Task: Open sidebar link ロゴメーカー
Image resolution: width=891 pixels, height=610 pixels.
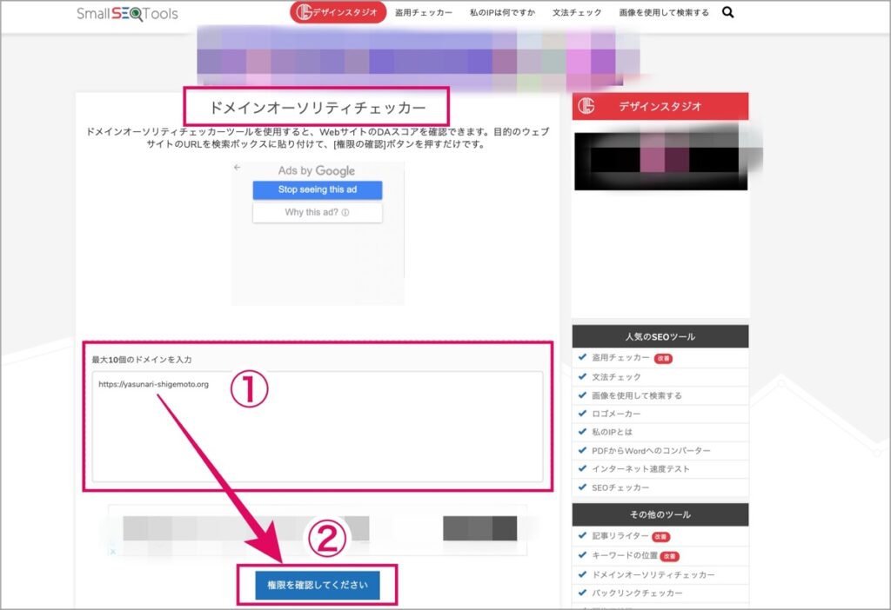Action: tap(617, 414)
